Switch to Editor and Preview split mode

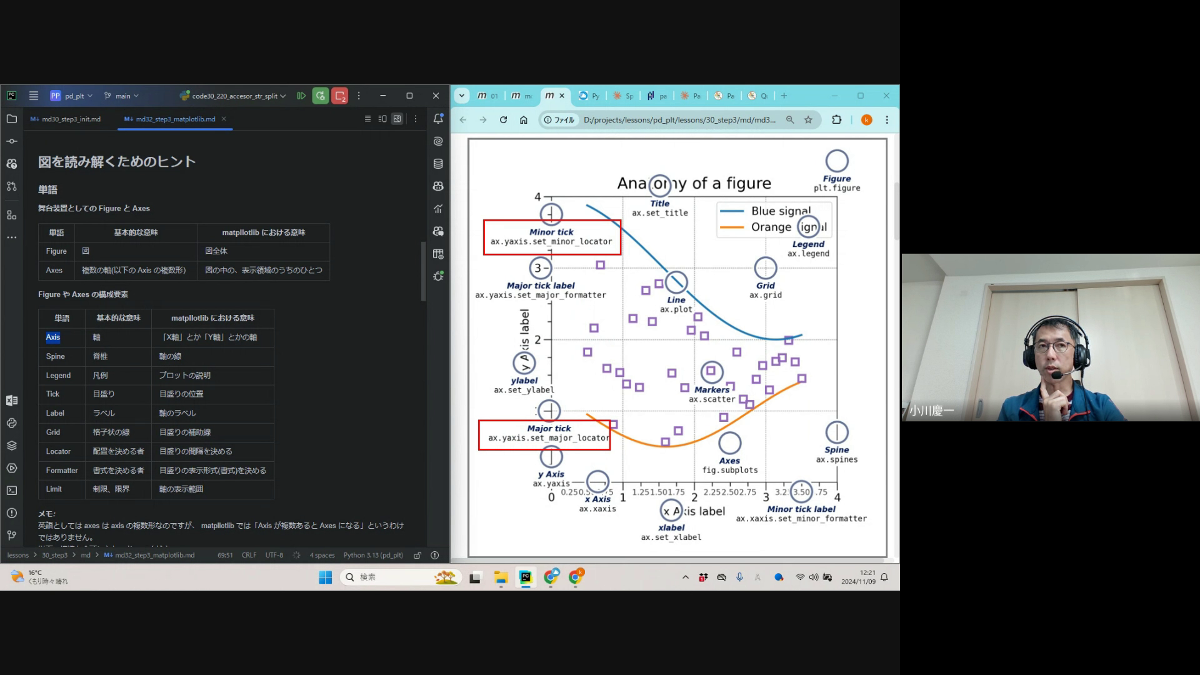pos(382,119)
